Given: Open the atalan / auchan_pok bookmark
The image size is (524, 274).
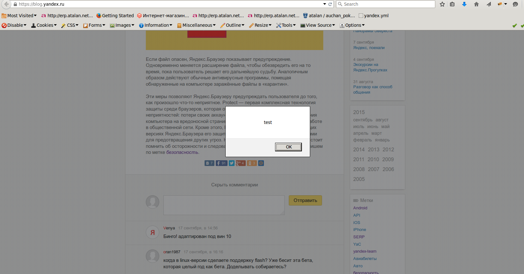Looking at the screenshot, I should click(x=329, y=16).
